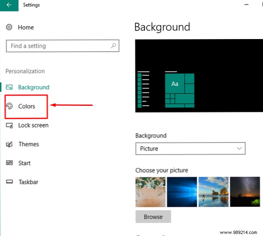
Task: Choose the night sky tent wallpaper
Action: [x=245, y=192]
